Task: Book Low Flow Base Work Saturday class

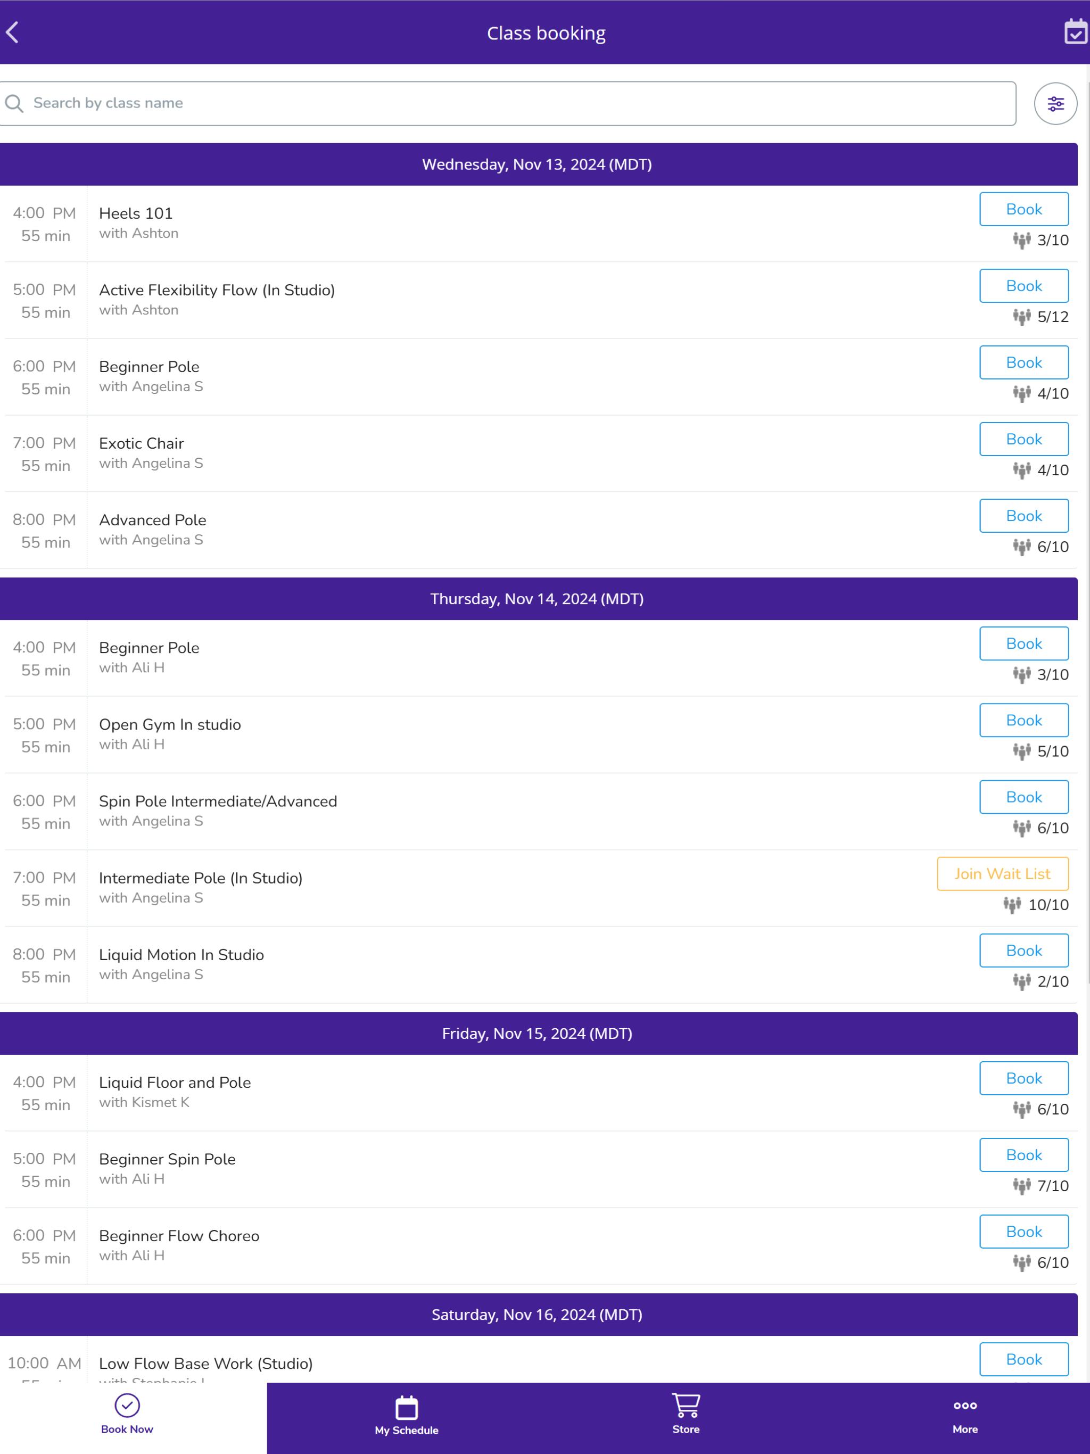Action: click(1023, 1359)
